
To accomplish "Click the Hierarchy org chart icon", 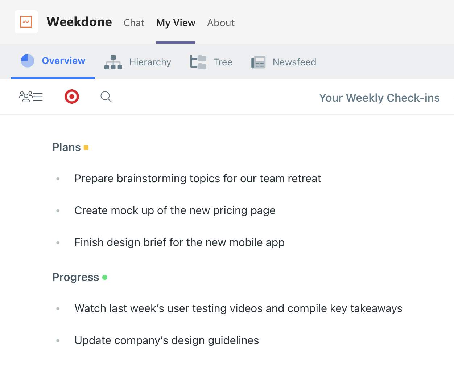I will [x=113, y=62].
